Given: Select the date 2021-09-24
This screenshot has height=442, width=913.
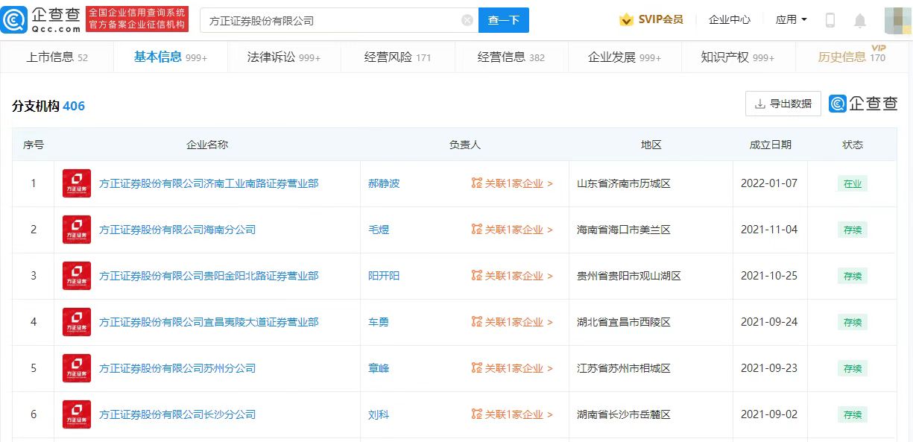Looking at the screenshot, I should 769,322.
